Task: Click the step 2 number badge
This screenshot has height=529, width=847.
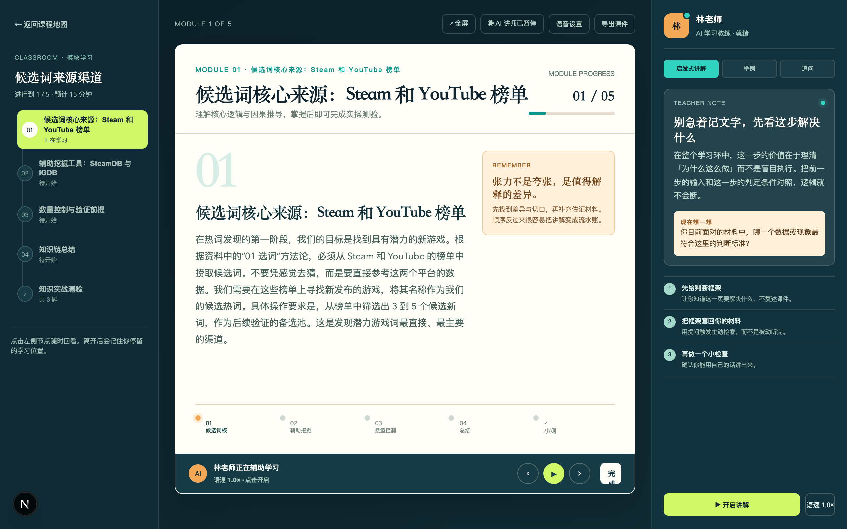Action: (670, 321)
